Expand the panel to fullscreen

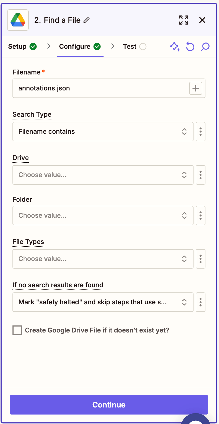(183, 20)
